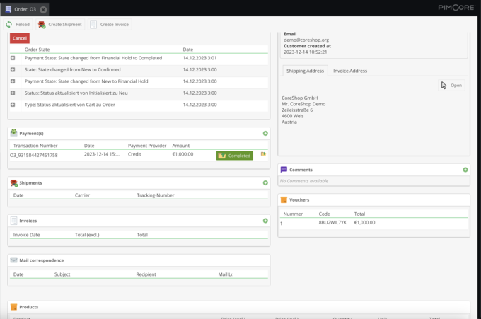
Task: Click the Amount column header
Action: [180, 146]
